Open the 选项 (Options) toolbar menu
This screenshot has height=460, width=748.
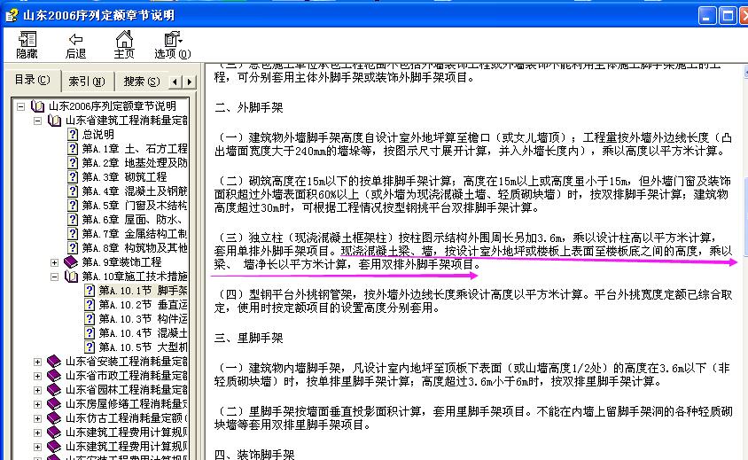tap(172, 45)
